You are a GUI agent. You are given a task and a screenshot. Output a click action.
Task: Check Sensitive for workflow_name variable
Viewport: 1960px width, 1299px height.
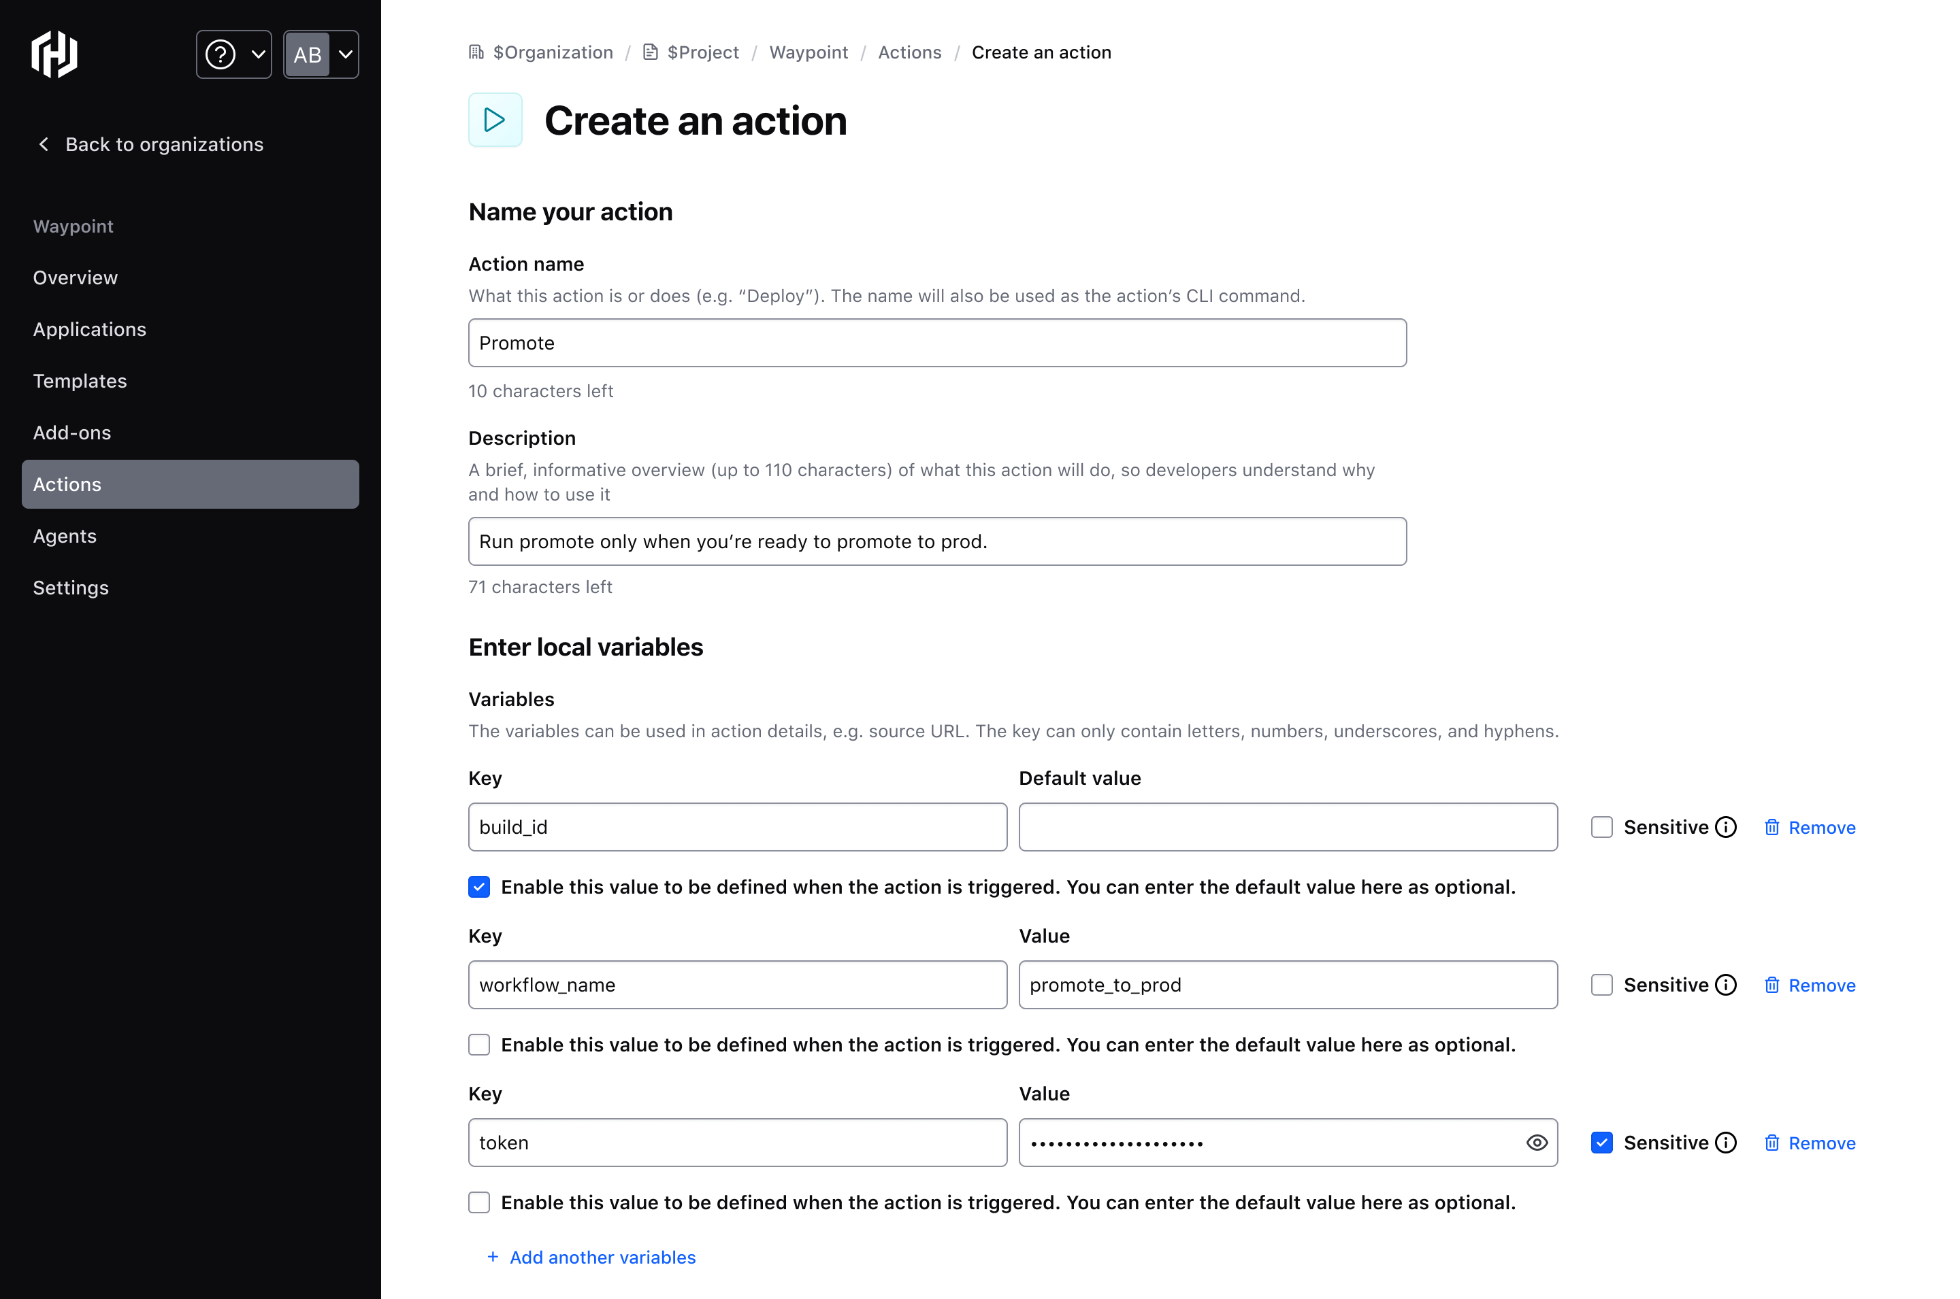pyautogui.click(x=1601, y=984)
